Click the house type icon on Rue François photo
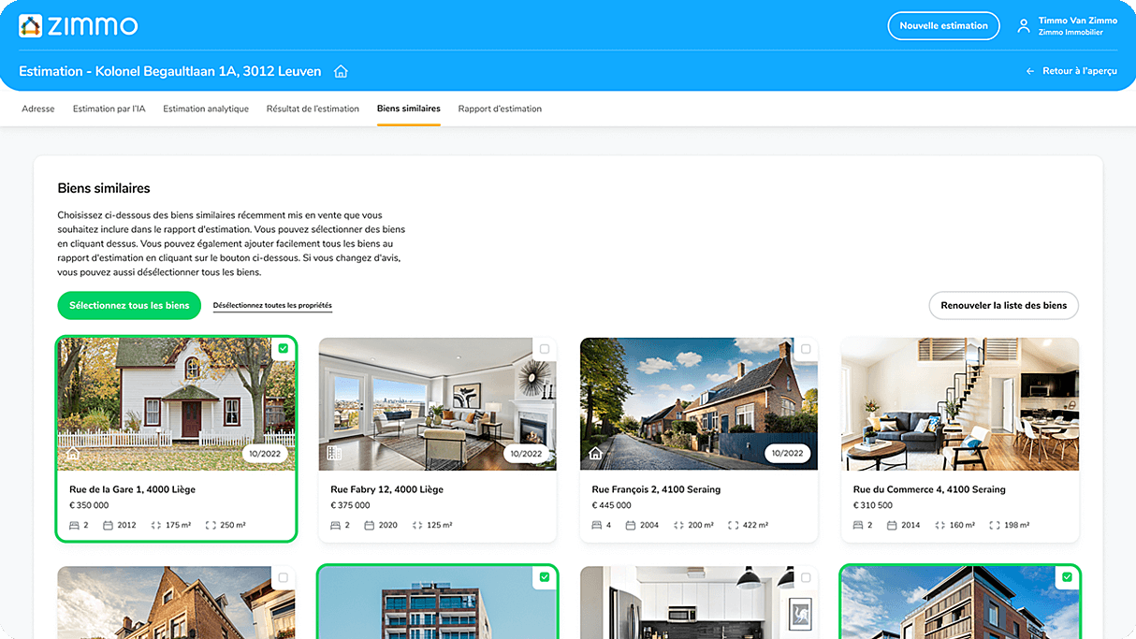Viewport: 1136px width, 639px height. coord(595,454)
